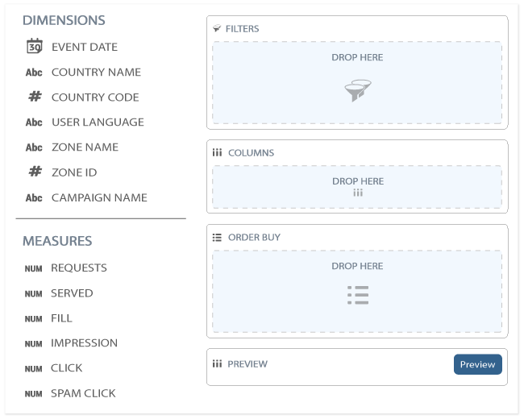Select the FILL measure
524x419 pixels.
click(61, 318)
